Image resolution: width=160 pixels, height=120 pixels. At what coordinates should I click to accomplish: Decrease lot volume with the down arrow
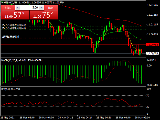click(18, 8)
